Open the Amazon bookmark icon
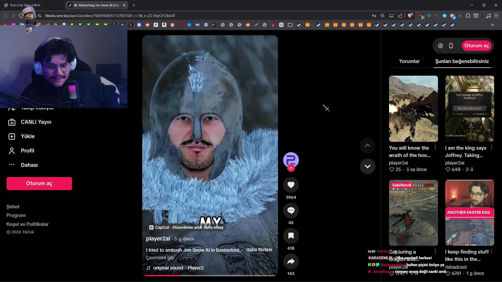Viewport: 502px width, 282px height. 164,25
